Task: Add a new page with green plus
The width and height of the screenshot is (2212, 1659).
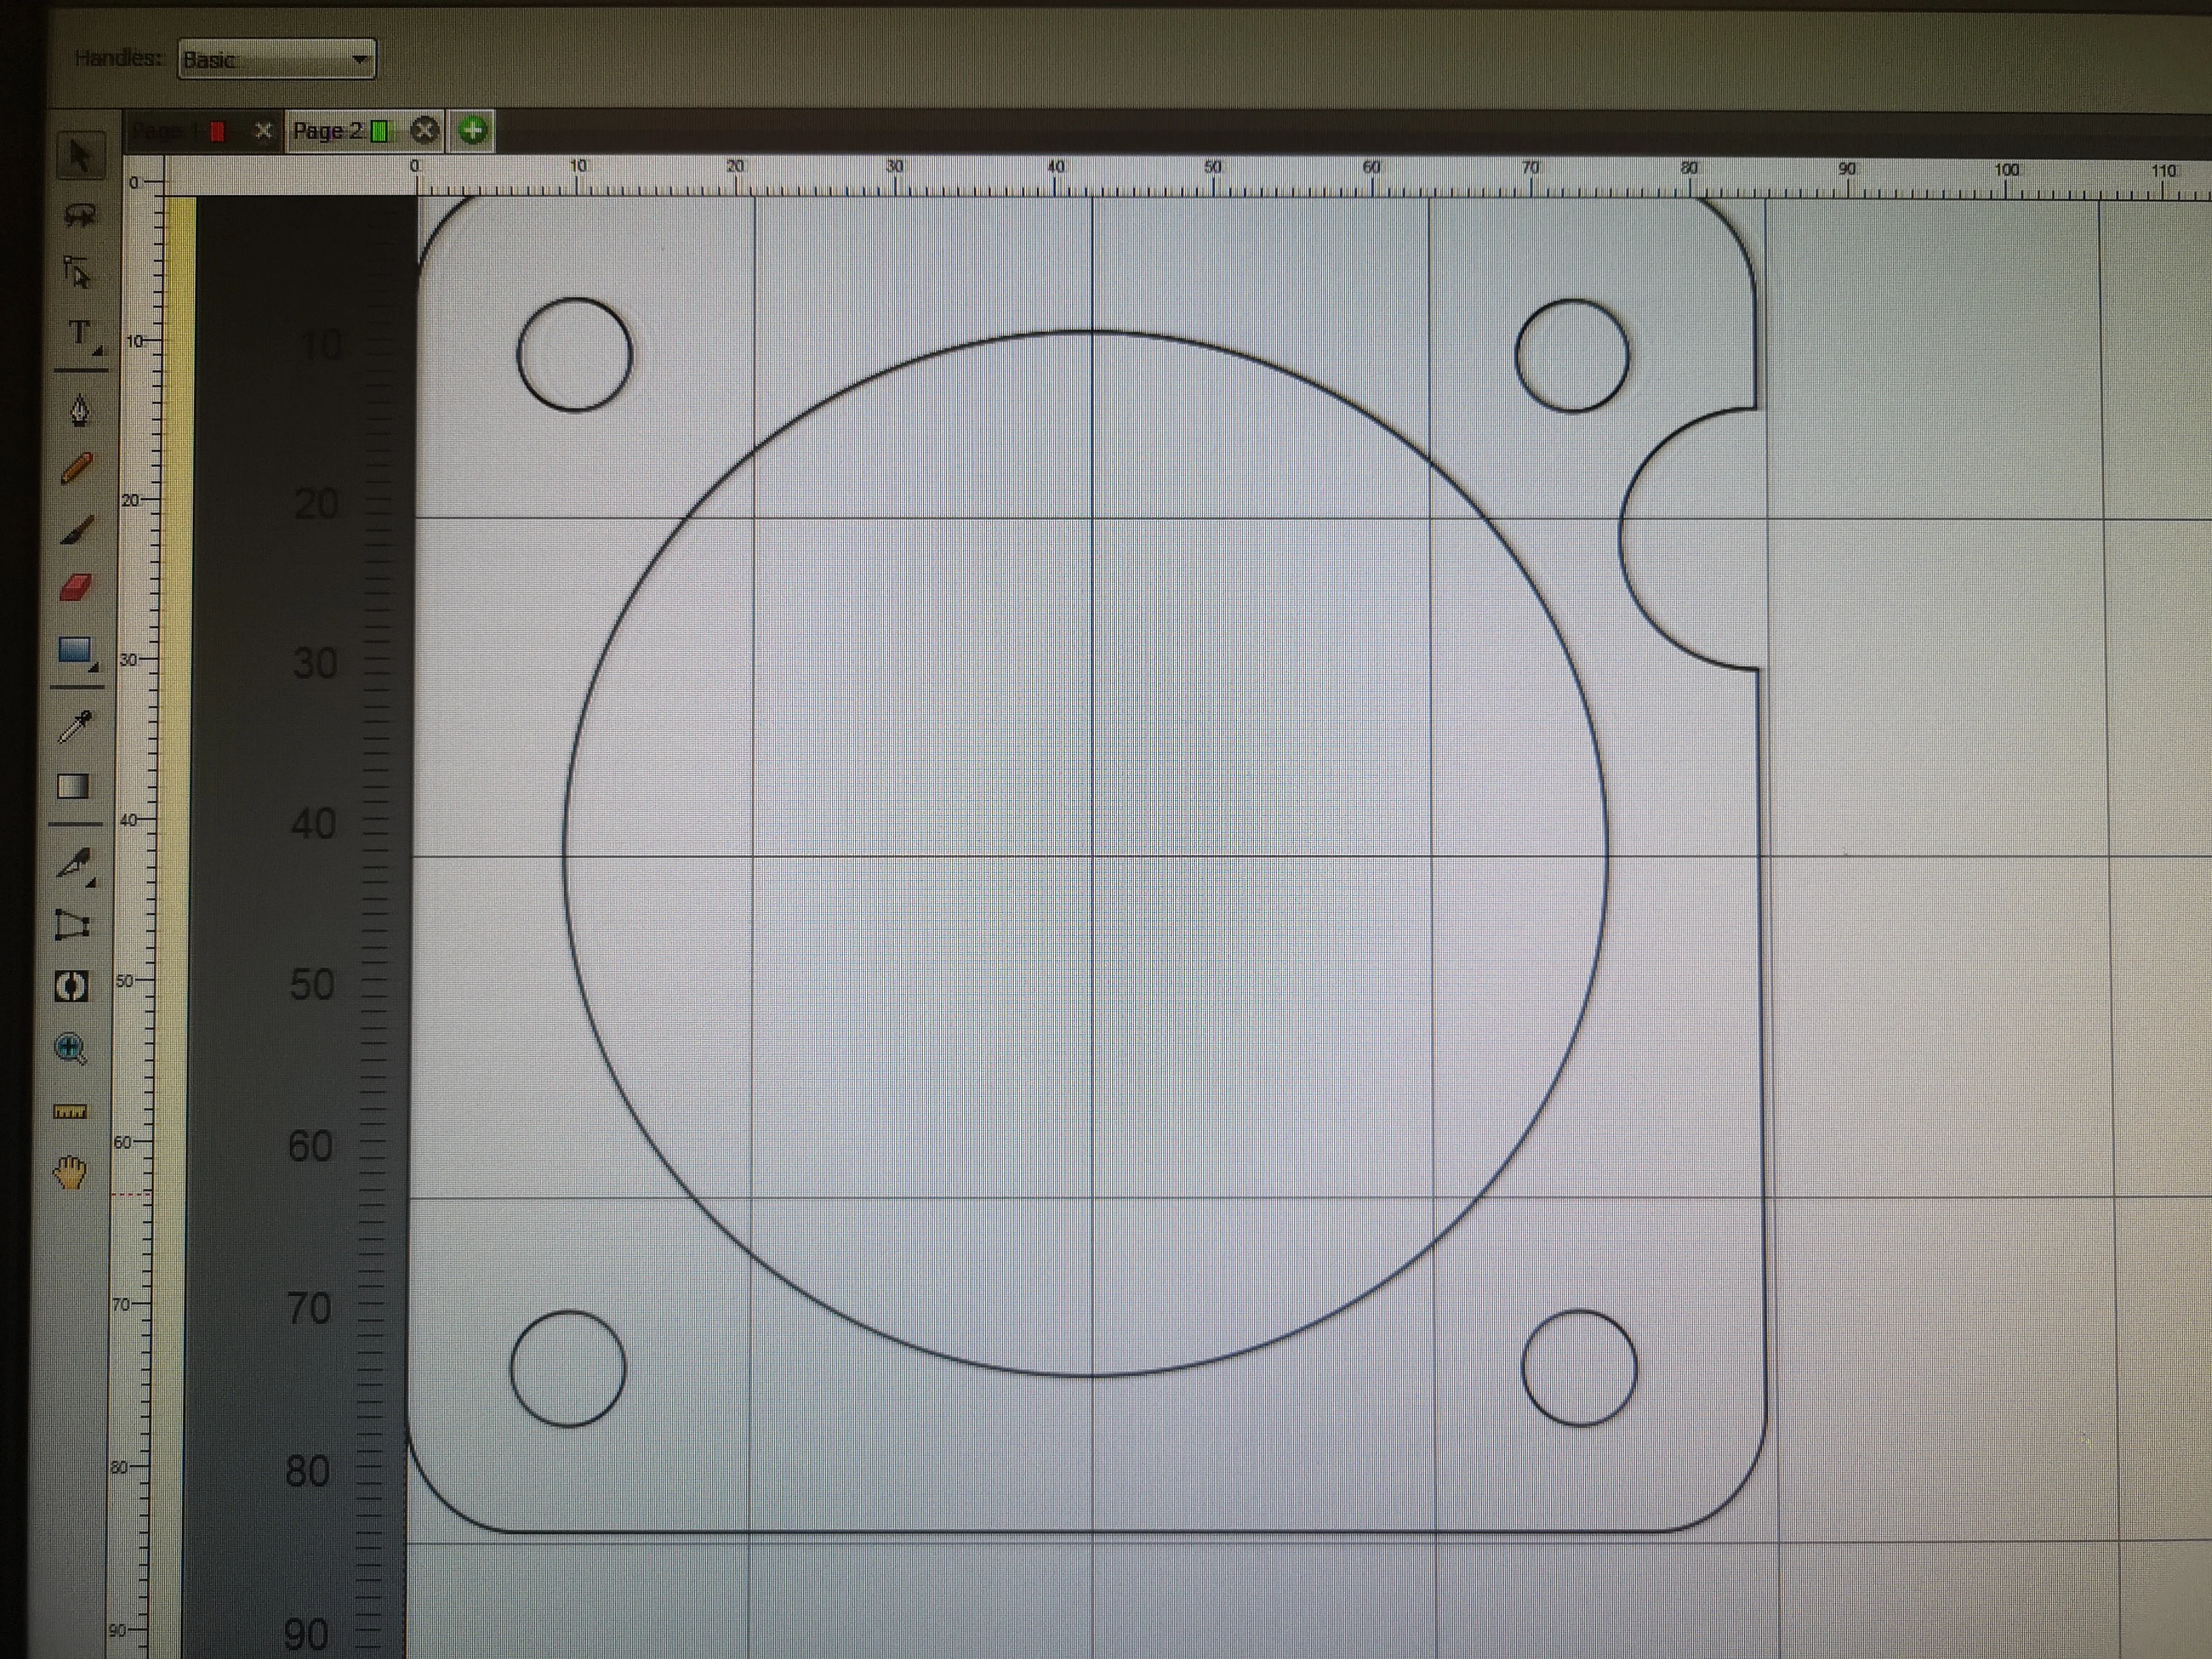Action: click(473, 130)
